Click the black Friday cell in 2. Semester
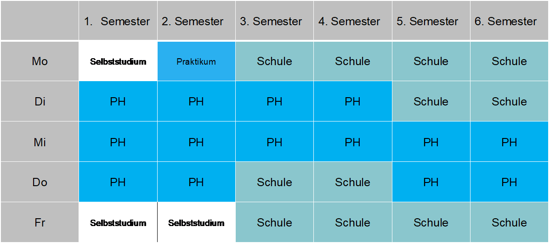 196,222
